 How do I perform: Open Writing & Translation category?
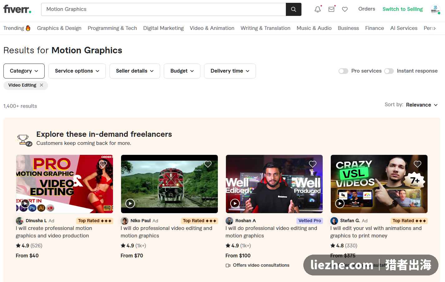click(x=266, y=28)
